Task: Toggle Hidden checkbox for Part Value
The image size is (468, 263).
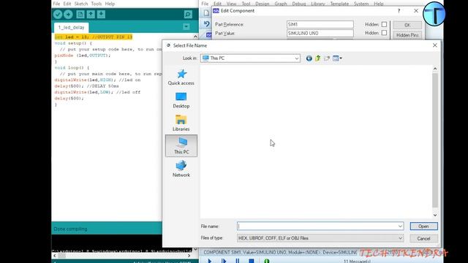Action: coord(384,33)
